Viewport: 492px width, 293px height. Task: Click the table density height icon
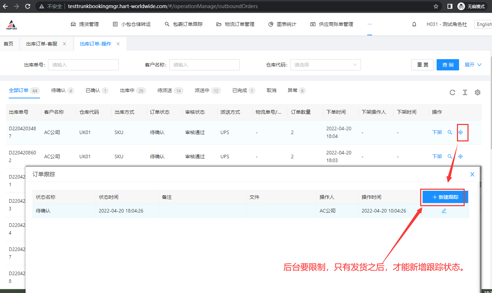(465, 92)
